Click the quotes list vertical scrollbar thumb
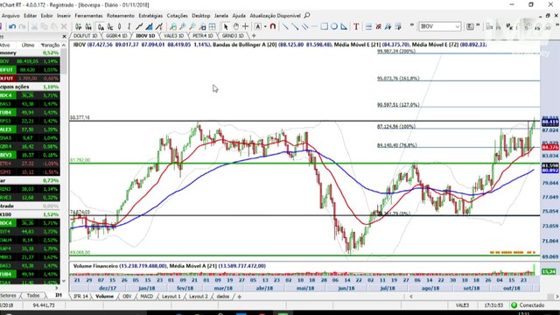Screen dimensions: 560x315 pos(64,61)
